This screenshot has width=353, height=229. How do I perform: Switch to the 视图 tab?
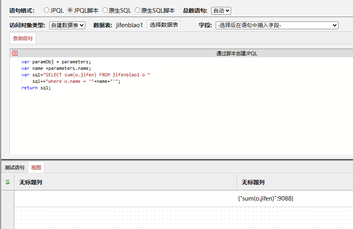(36, 167)
